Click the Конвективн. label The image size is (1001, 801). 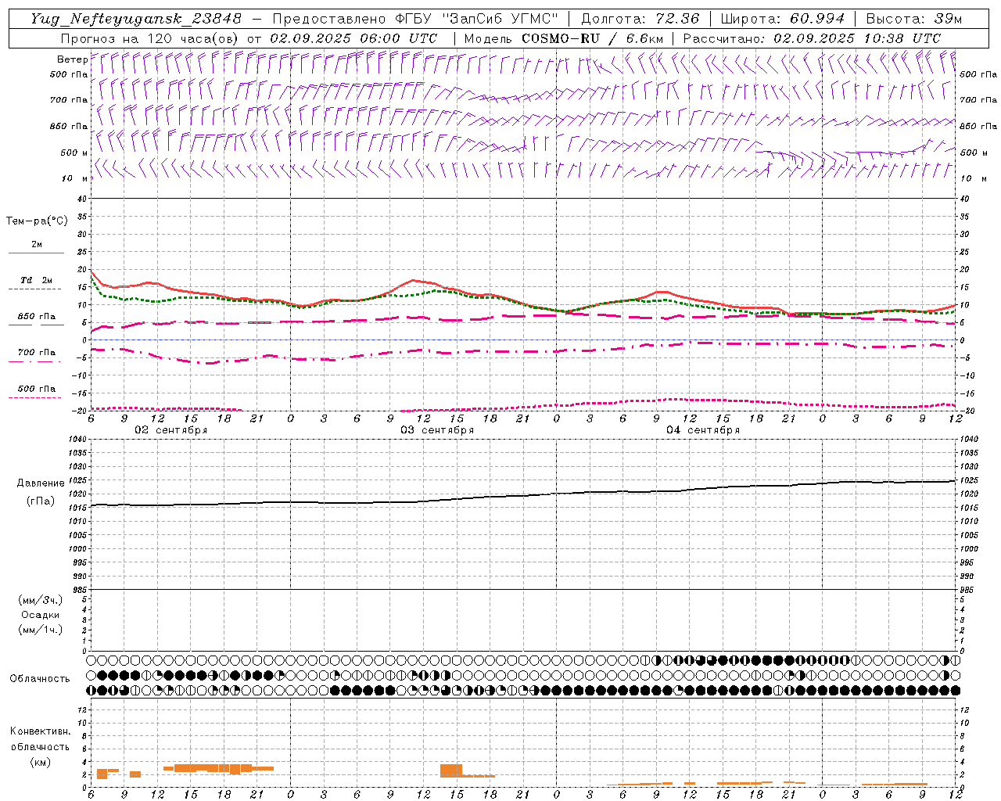pos(41,731)
